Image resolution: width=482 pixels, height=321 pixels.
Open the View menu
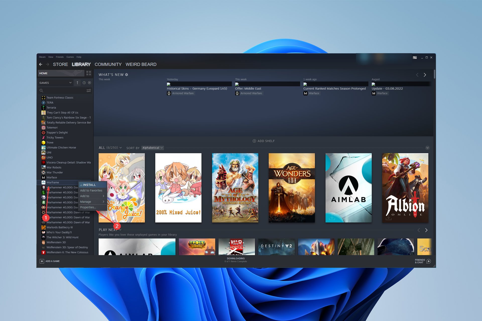pos(51,57)
